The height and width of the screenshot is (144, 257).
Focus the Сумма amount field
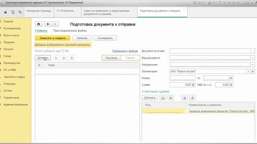coord(180,85)
